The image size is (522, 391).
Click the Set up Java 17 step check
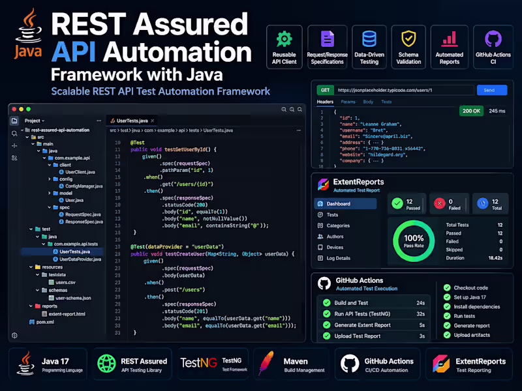pyautogui.click(x=447, y=297)
